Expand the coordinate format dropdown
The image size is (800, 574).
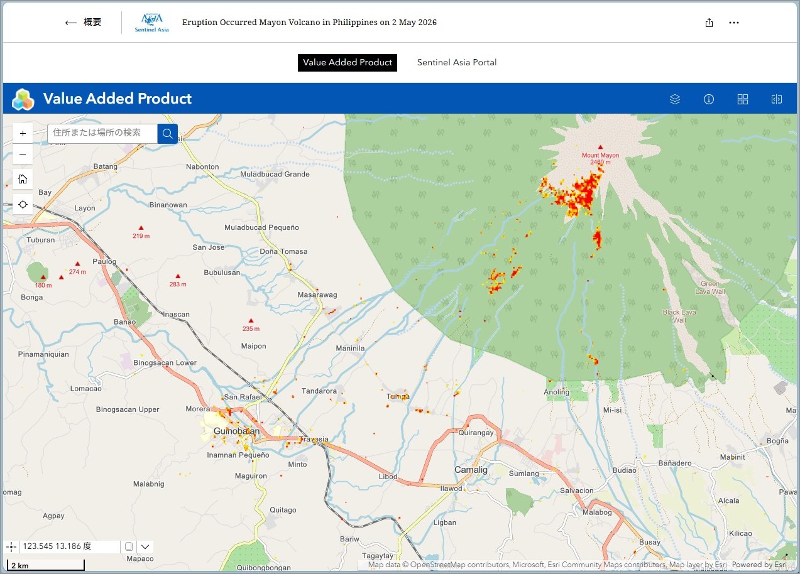(145, 546)
